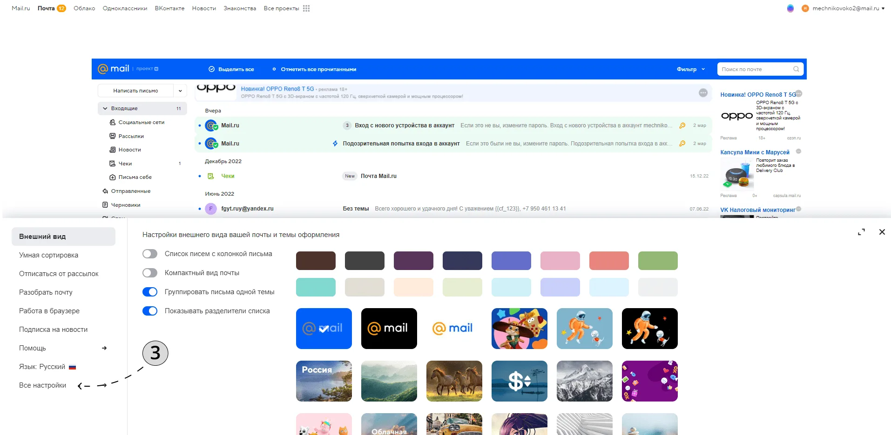Open the Облако link in top bar
The image size is (891, 435).
(84, 8)
